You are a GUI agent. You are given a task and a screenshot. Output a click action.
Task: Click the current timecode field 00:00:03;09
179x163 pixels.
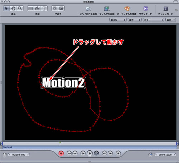tap(19, 155)
